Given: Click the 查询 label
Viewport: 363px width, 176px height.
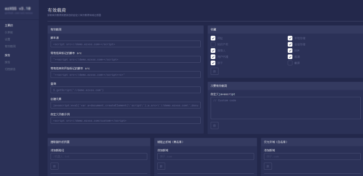Looking at the screenshot, I should coord(53,84).
